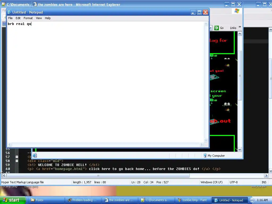The width and height of the screenshot is (272, 204).
Task: Open the Start menu
Action: tap(13, 200)
